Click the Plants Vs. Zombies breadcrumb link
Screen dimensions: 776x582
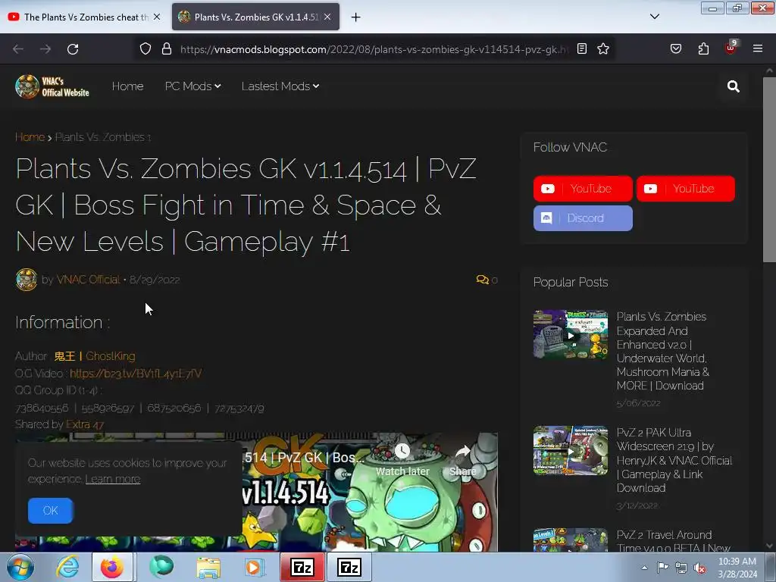102,137
